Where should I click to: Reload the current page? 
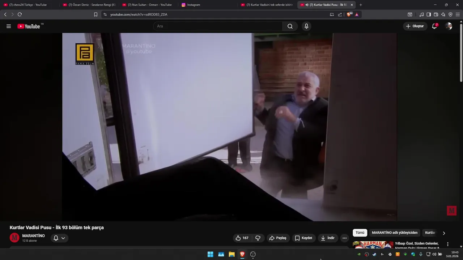20,14
